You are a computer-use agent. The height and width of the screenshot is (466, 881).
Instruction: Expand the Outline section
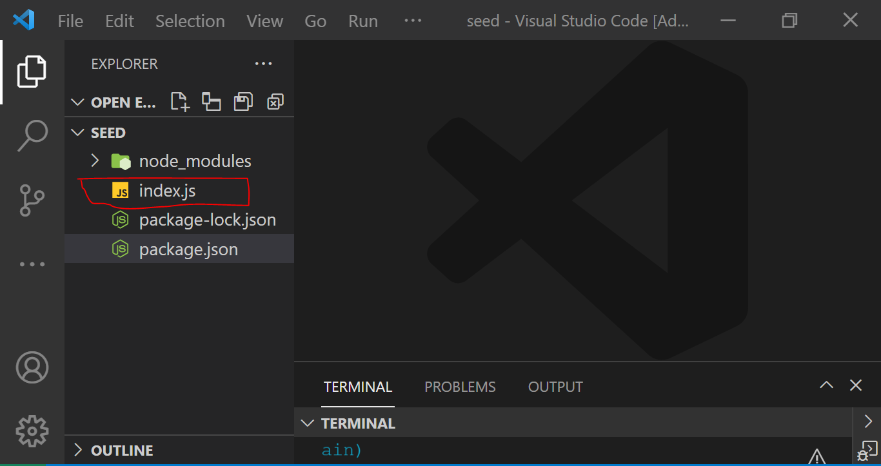point(122,451)
